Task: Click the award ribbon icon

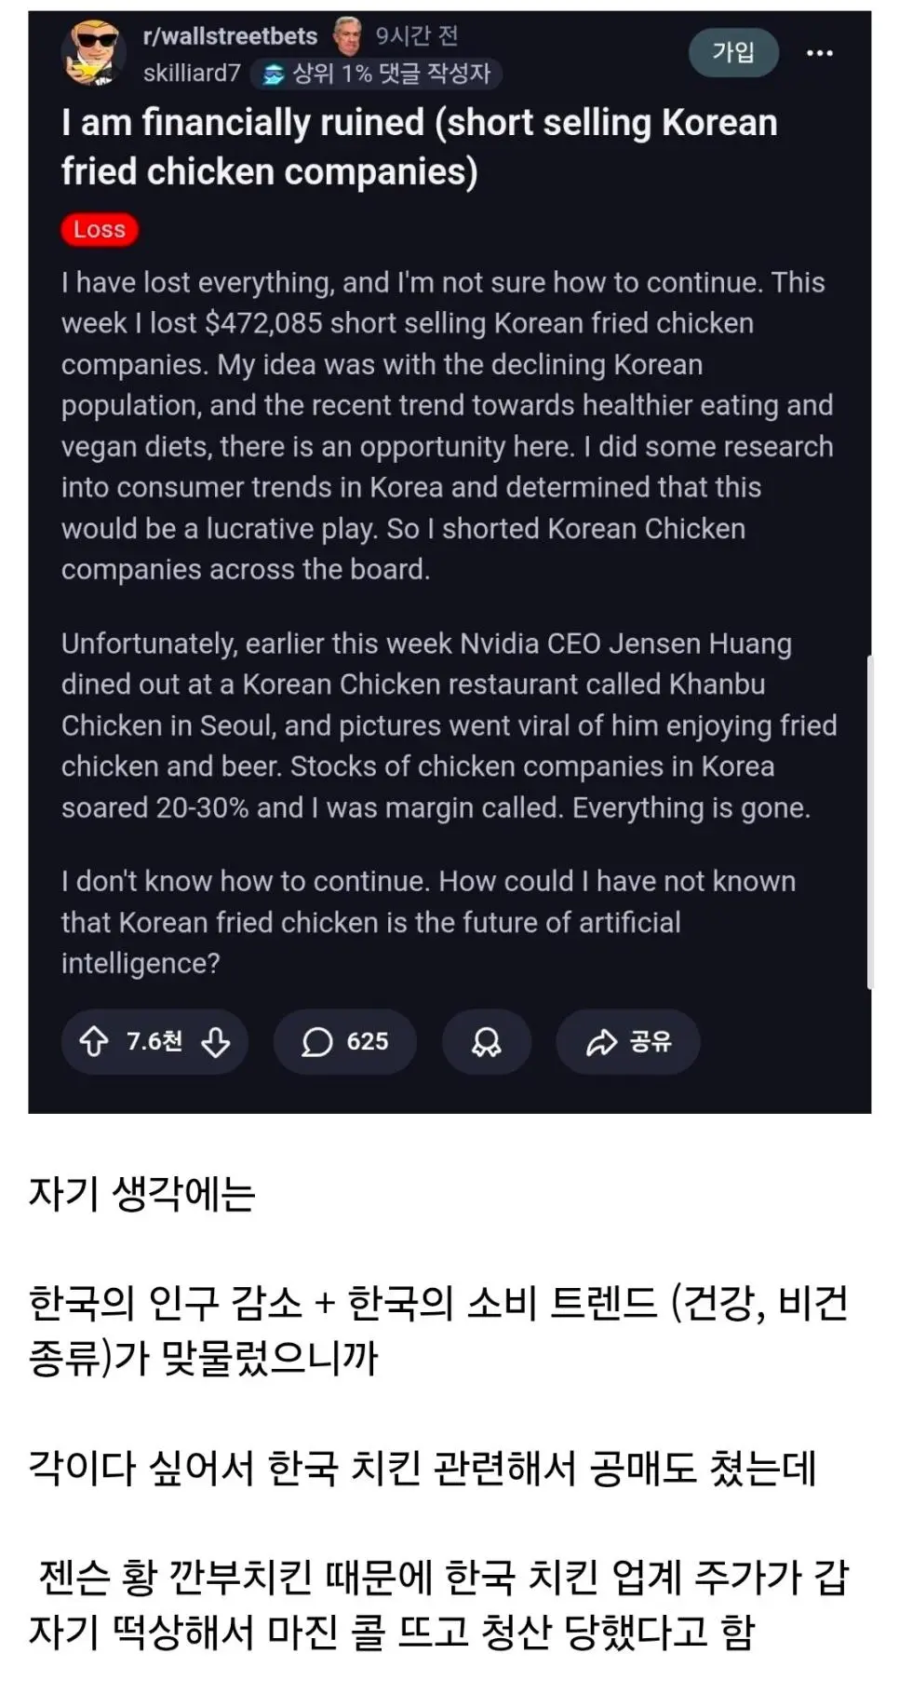Action: [487, 1041]
